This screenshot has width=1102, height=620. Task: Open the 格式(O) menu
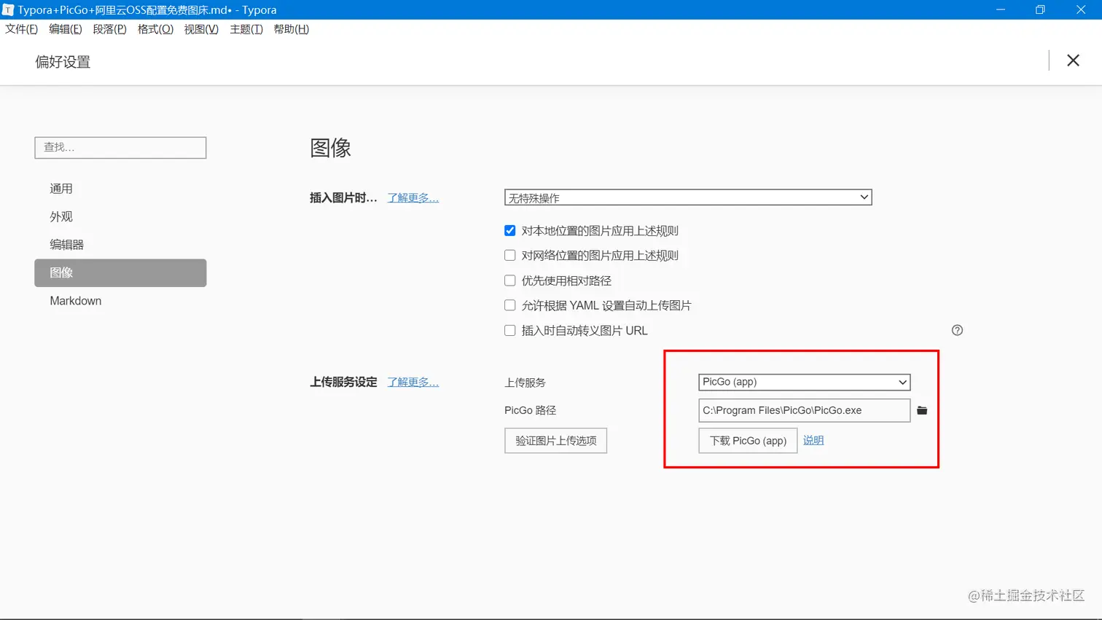[x=155, y=29]
